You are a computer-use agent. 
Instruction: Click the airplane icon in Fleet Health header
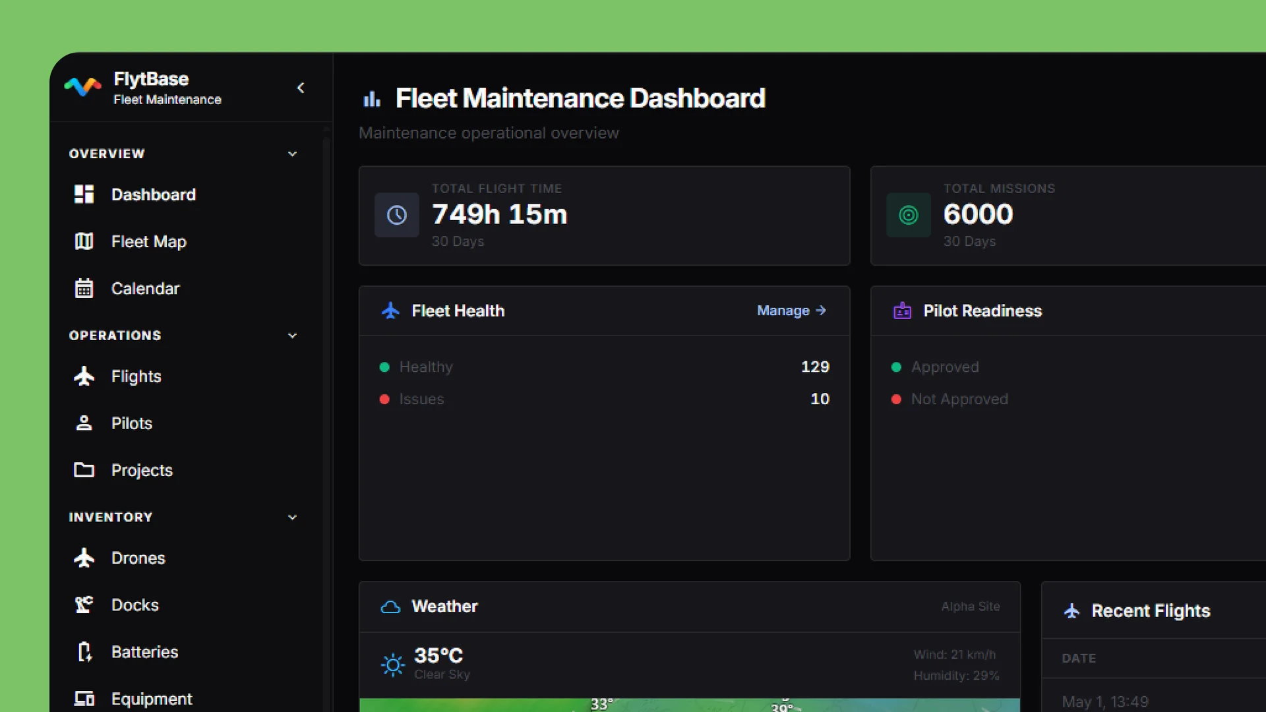tap(390, 311)
